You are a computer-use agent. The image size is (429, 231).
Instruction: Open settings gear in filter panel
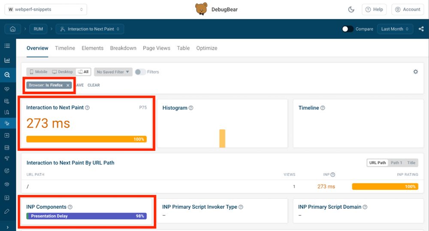point(416,72)
